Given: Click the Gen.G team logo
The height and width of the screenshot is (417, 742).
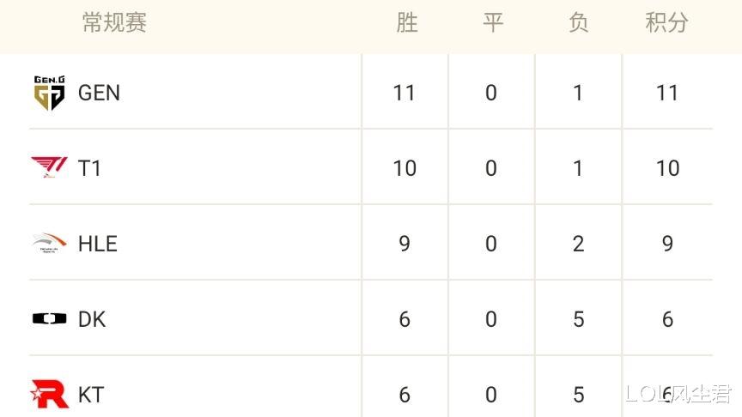Looking at the screenshot, I should click(50, 93).
